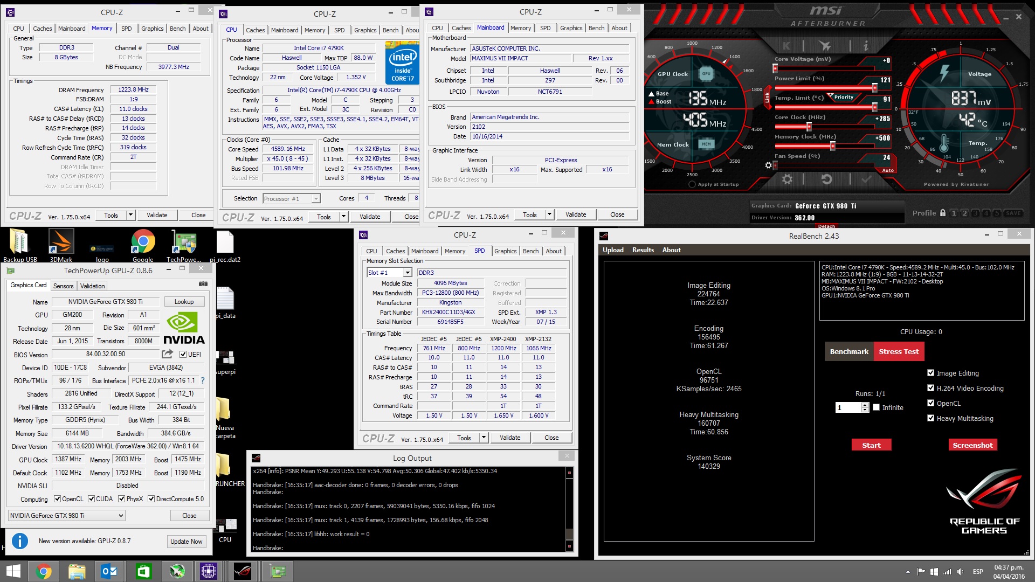The width and height of the screenshot is (1035, 582).
Task: Open Chrome from the taskbar
Action: click(44, 571)
